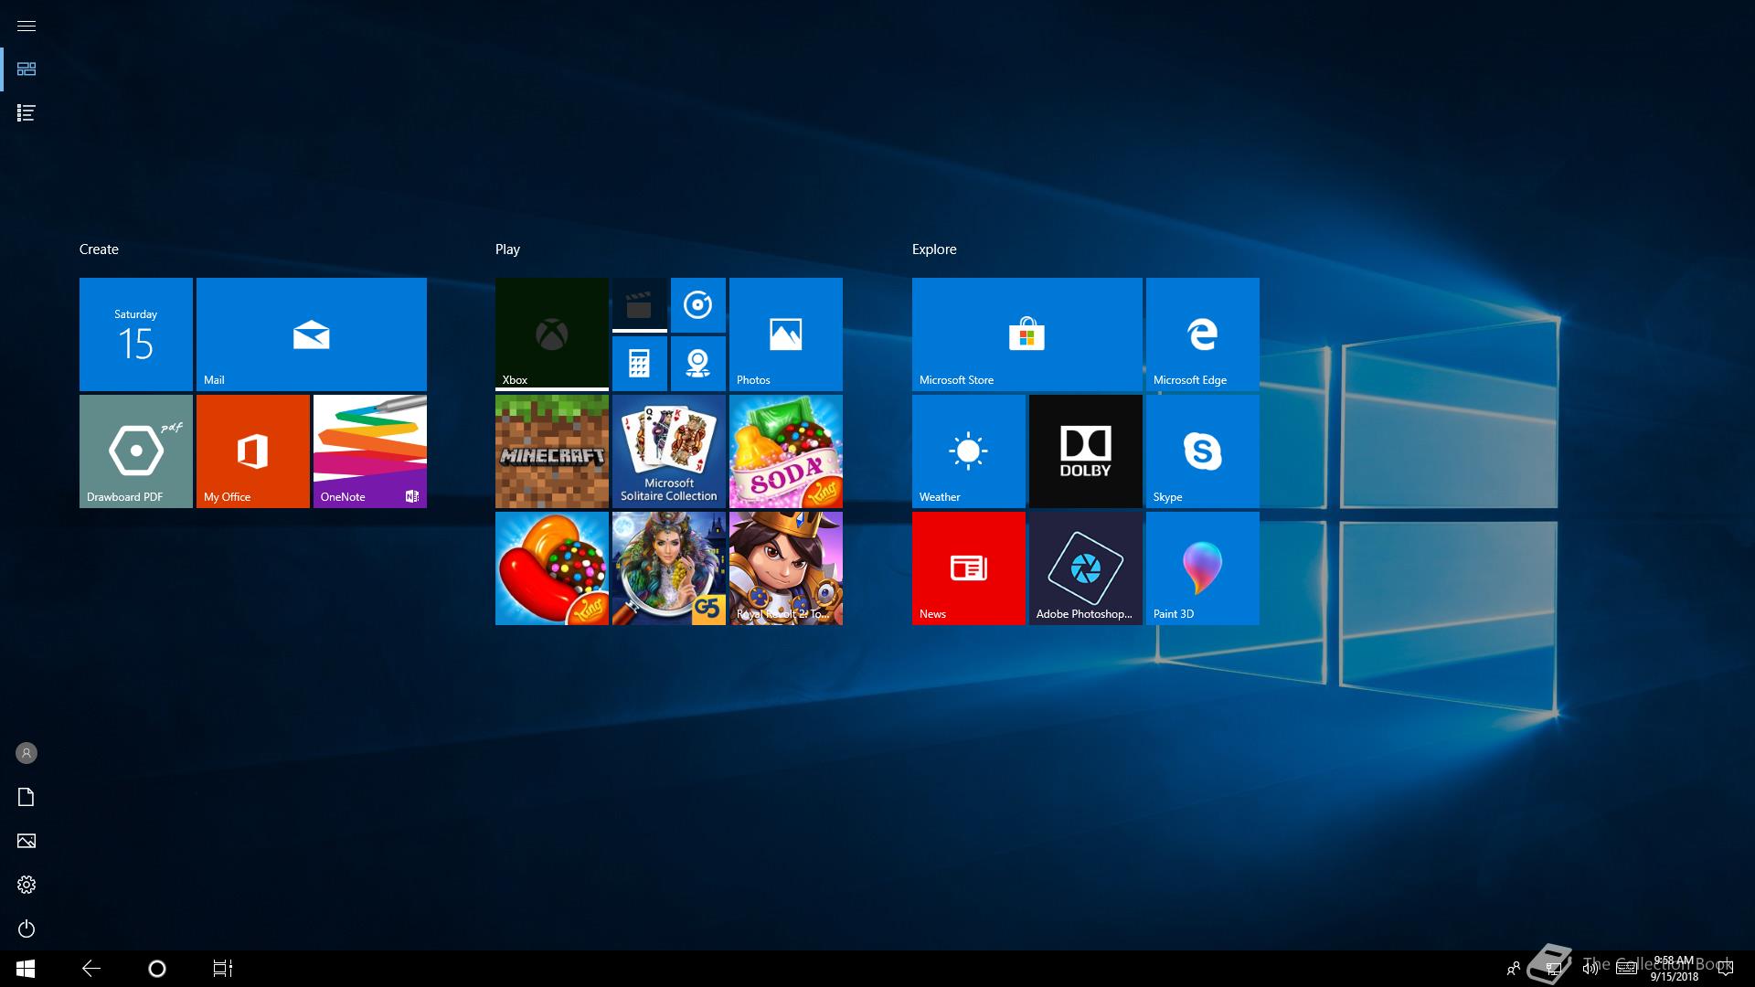Open the Documents folder shortcut
Screen dimensions: 1755x987
pos(27,797)
